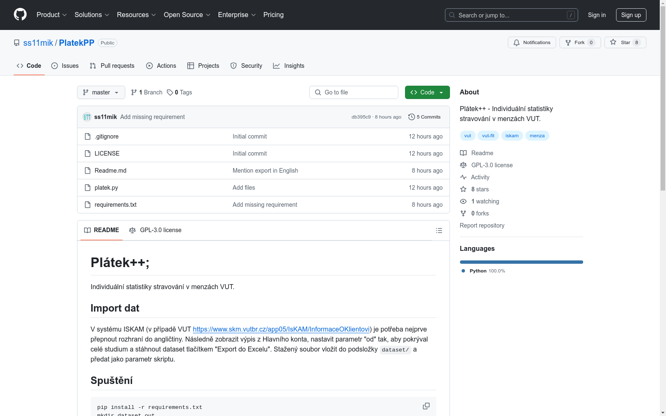Open the Security tab
This screenshot has width=666, height=416.
click(x=246, y=66)
